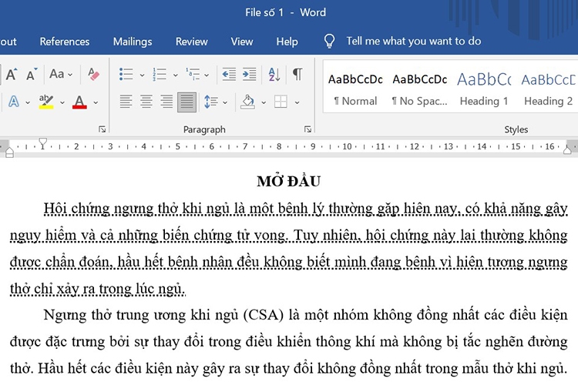Open multilevel list dropdown arrow
This screenshot has width=578, height=385.
207,75
